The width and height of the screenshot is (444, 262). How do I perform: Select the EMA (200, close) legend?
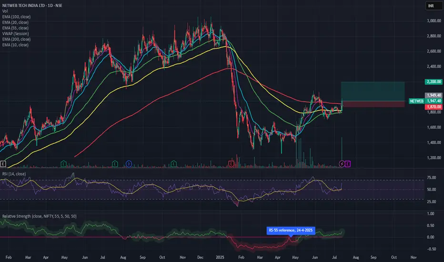pyautogui.click(x=16, y=40)
